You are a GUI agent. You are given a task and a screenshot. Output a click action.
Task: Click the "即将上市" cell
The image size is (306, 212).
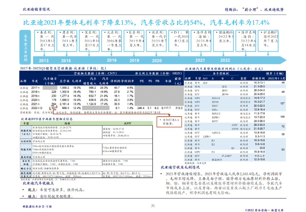pos(260,156)
